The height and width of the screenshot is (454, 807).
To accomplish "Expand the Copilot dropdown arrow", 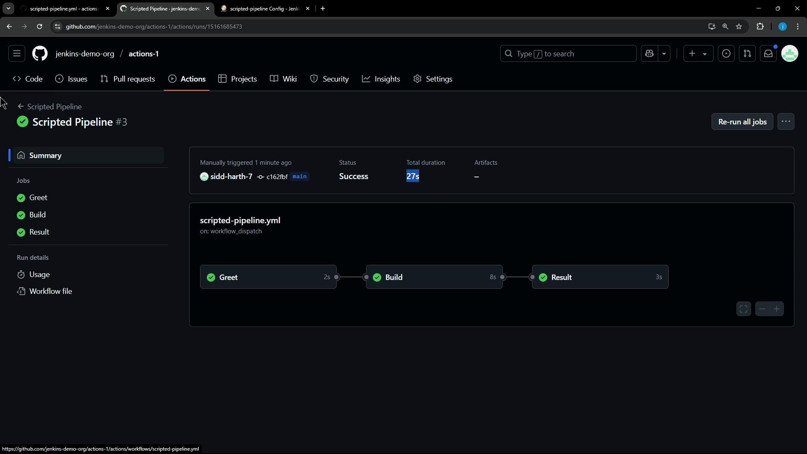I will pyautogui.click(x=664, y=54).
